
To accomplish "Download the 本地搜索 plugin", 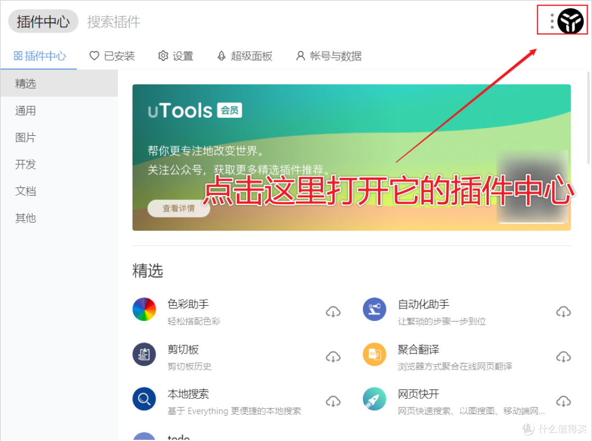I will [333, 402].
